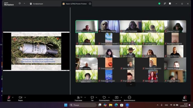Select Олександр Молько video tile
Viewport: 193px width, 108px height.
[109, 76]
